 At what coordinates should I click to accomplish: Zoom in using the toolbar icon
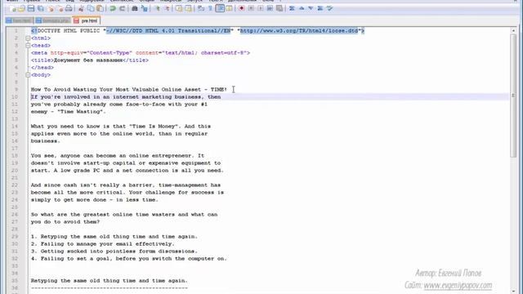point(158,8)
